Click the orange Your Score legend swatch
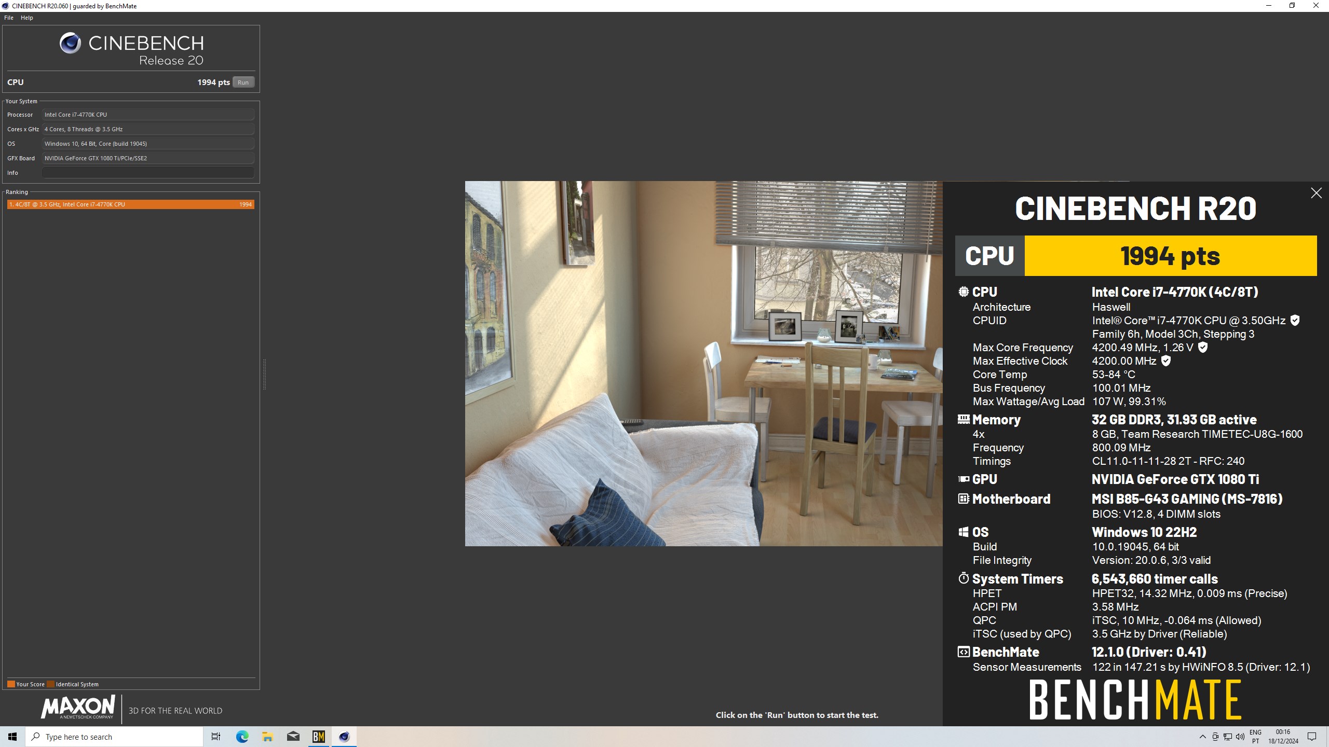The height and width of the screenshot is (747, 1329). [11, 684]
